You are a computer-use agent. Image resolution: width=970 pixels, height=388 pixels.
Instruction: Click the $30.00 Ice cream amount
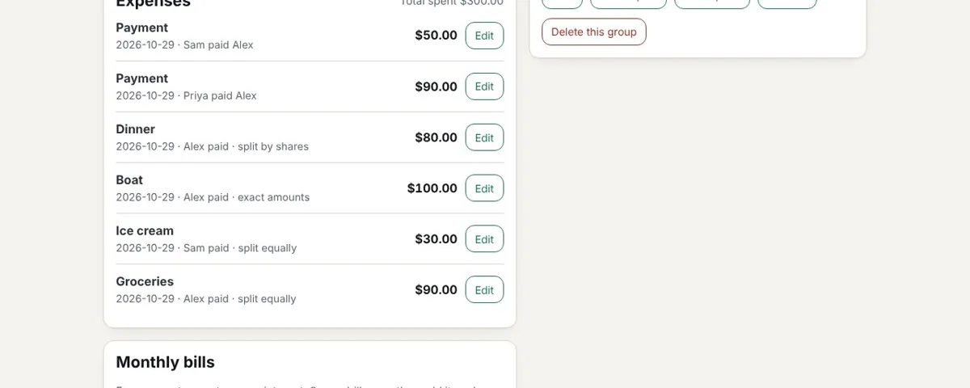coord(436,239)
